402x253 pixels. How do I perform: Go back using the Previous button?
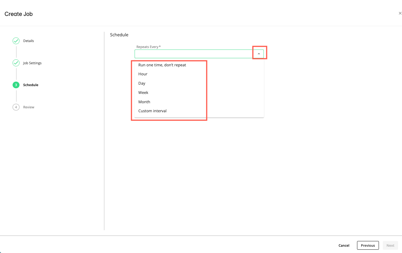[368, 245]
